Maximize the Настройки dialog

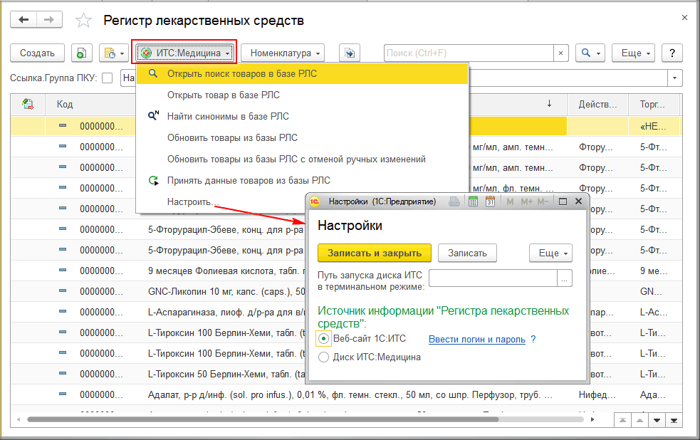(x=563, y=201)
